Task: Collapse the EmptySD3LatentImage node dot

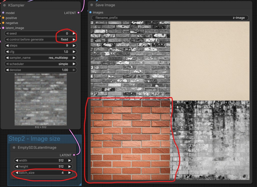Action: [x=14, y=147]
